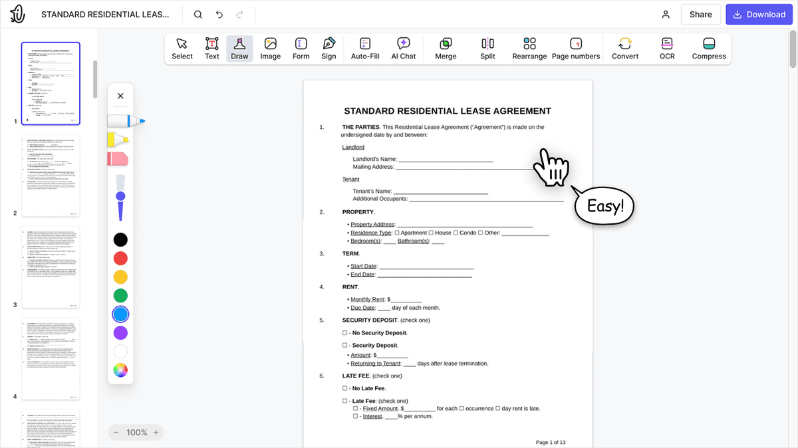Open page 4 thumbnail
The width and height of the screenshot is (798, 448).
[51, 359]
